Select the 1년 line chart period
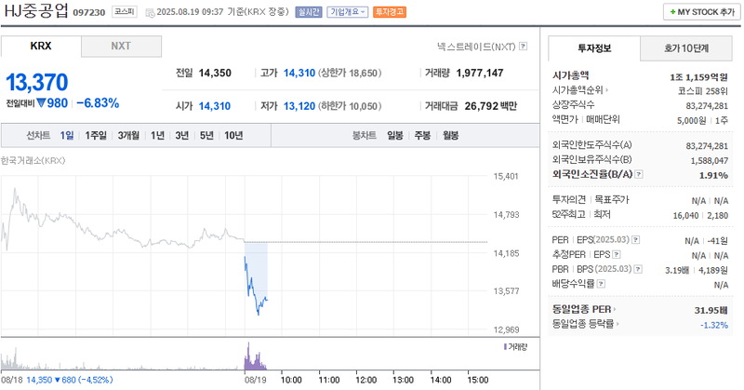 coord(157,135)
